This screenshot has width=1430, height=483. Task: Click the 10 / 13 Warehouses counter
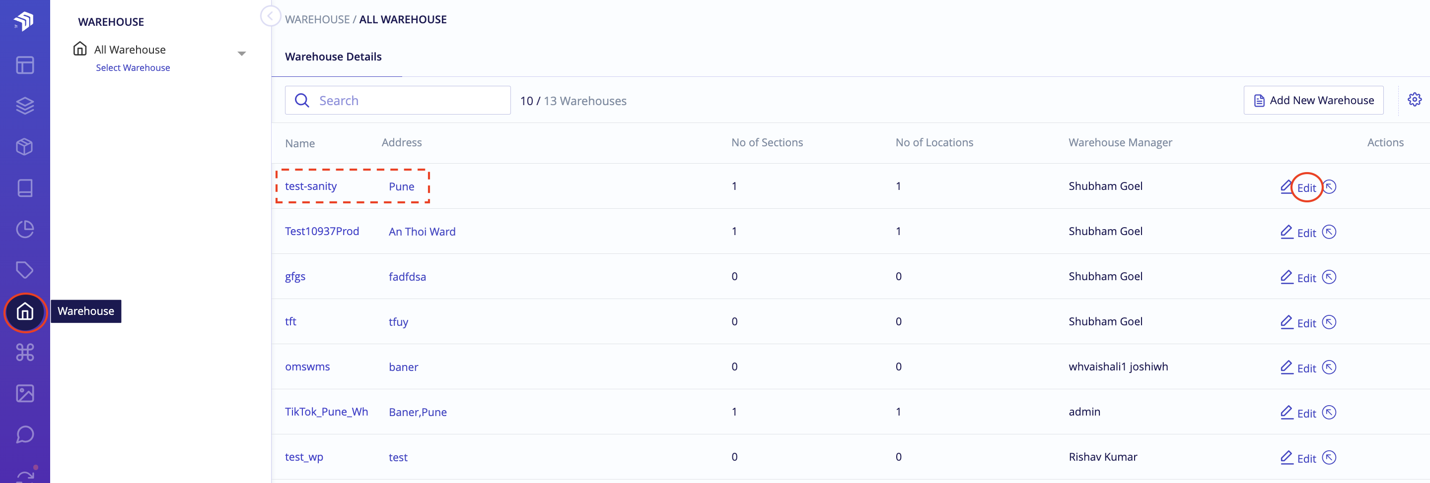(573, 101)
